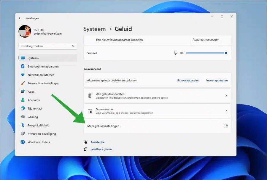
Task: Expand Alle geluidsapparaten chevron
Action: [x=226, y=96]
